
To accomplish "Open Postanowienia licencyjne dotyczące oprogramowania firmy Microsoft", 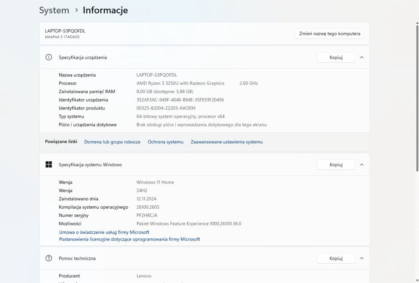I will (x=129, y=239).
